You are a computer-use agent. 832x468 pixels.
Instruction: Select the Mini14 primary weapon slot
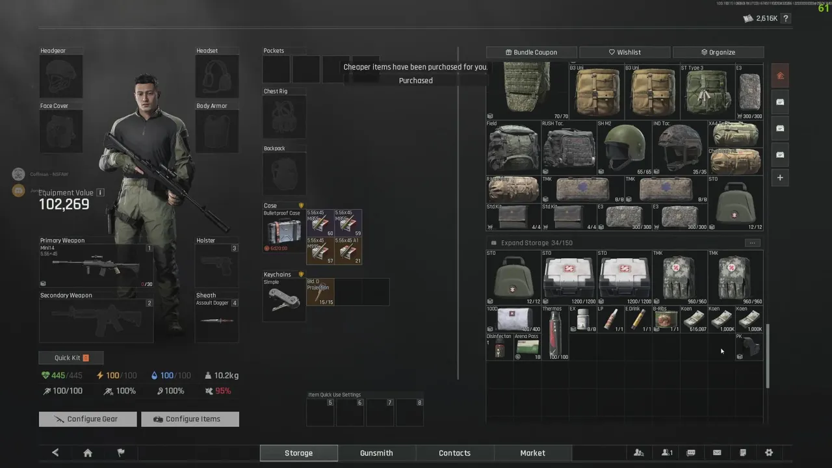[x=96, y=266]
